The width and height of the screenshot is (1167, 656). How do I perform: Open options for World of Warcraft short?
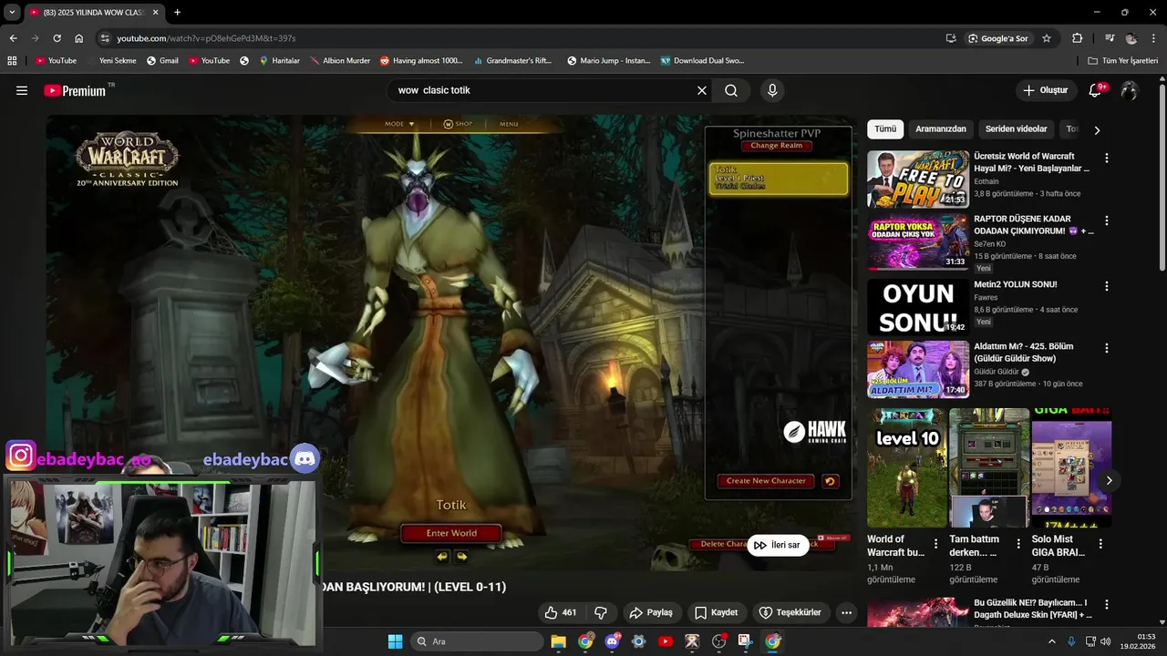point(935,544)
